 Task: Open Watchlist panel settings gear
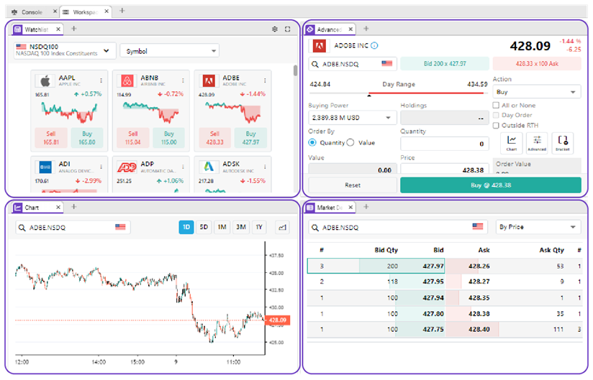(275, 29)
